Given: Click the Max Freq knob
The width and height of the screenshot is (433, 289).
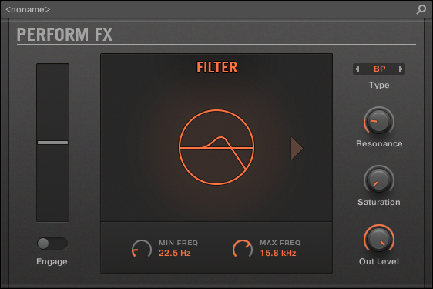Looking at the screenshot, I should point(243,248).
